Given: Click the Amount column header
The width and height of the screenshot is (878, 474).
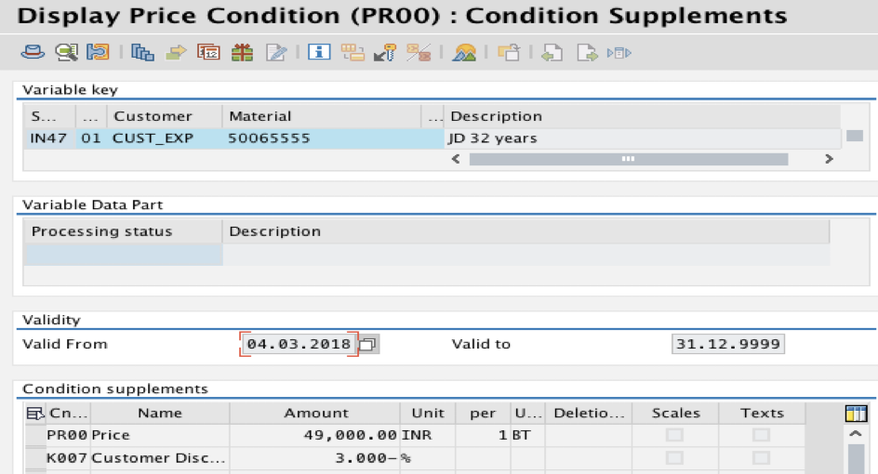Looking at the screenshot, I should [x=315, y=413].
